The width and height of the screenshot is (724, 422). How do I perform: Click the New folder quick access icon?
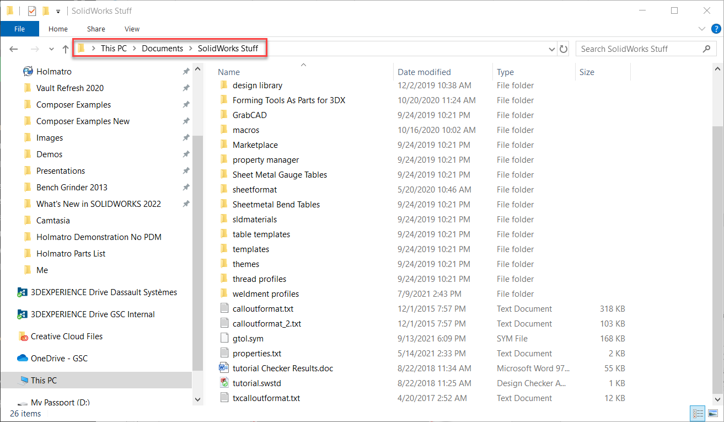click(46, 10)
